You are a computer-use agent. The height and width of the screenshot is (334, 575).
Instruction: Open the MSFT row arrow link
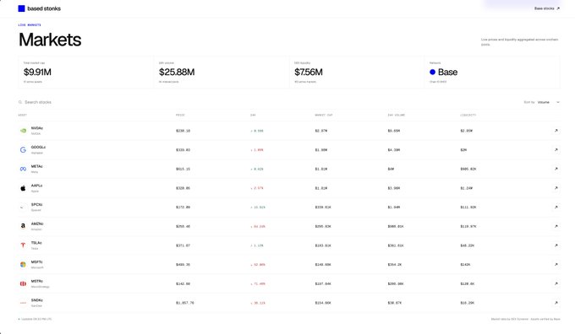tap(556, 265)
